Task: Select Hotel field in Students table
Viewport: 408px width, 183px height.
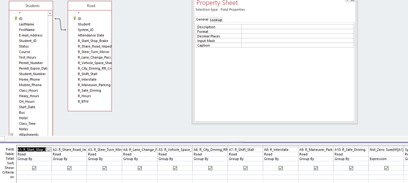Action: pyautogui.click(x=23, y=118)
